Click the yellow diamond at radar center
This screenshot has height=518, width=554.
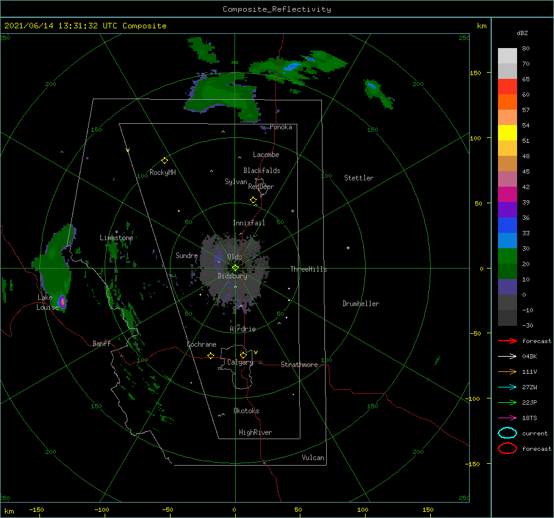point(235,268)
